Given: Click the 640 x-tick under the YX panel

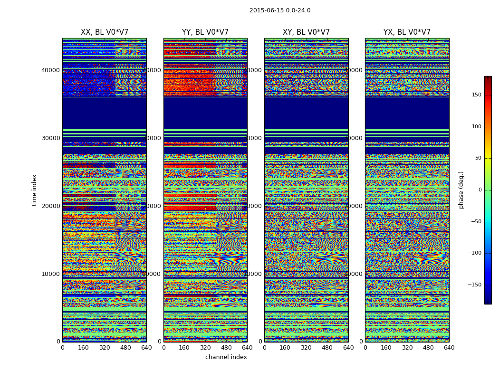Looking at the screenshot, I should 449,348.
